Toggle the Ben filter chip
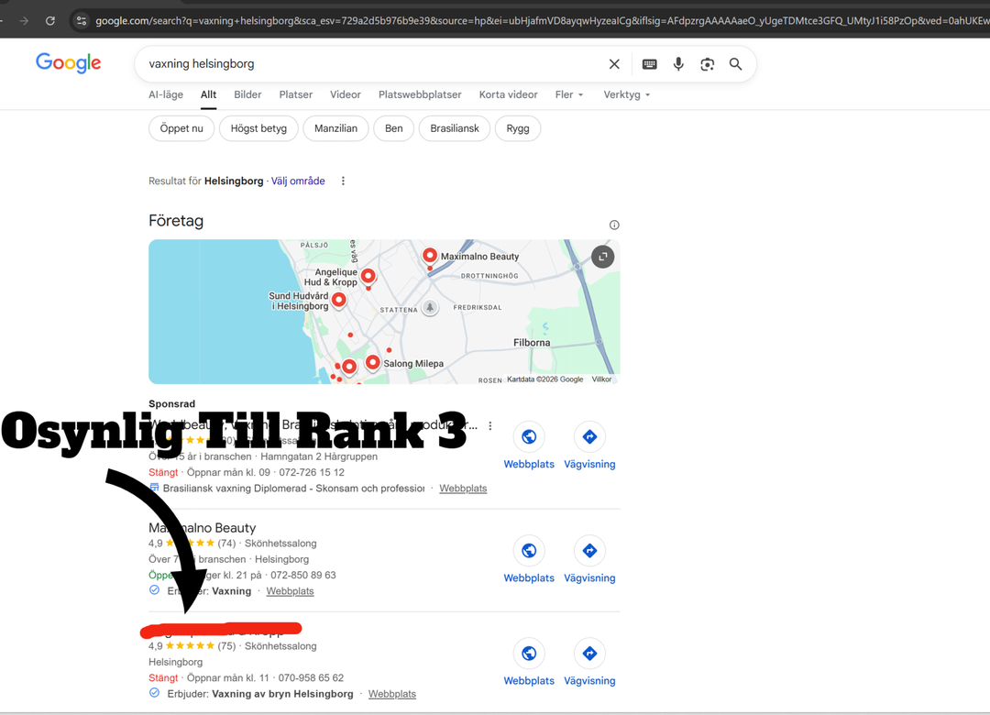Viewport: 990px width, 715px height. coord(394,129)
